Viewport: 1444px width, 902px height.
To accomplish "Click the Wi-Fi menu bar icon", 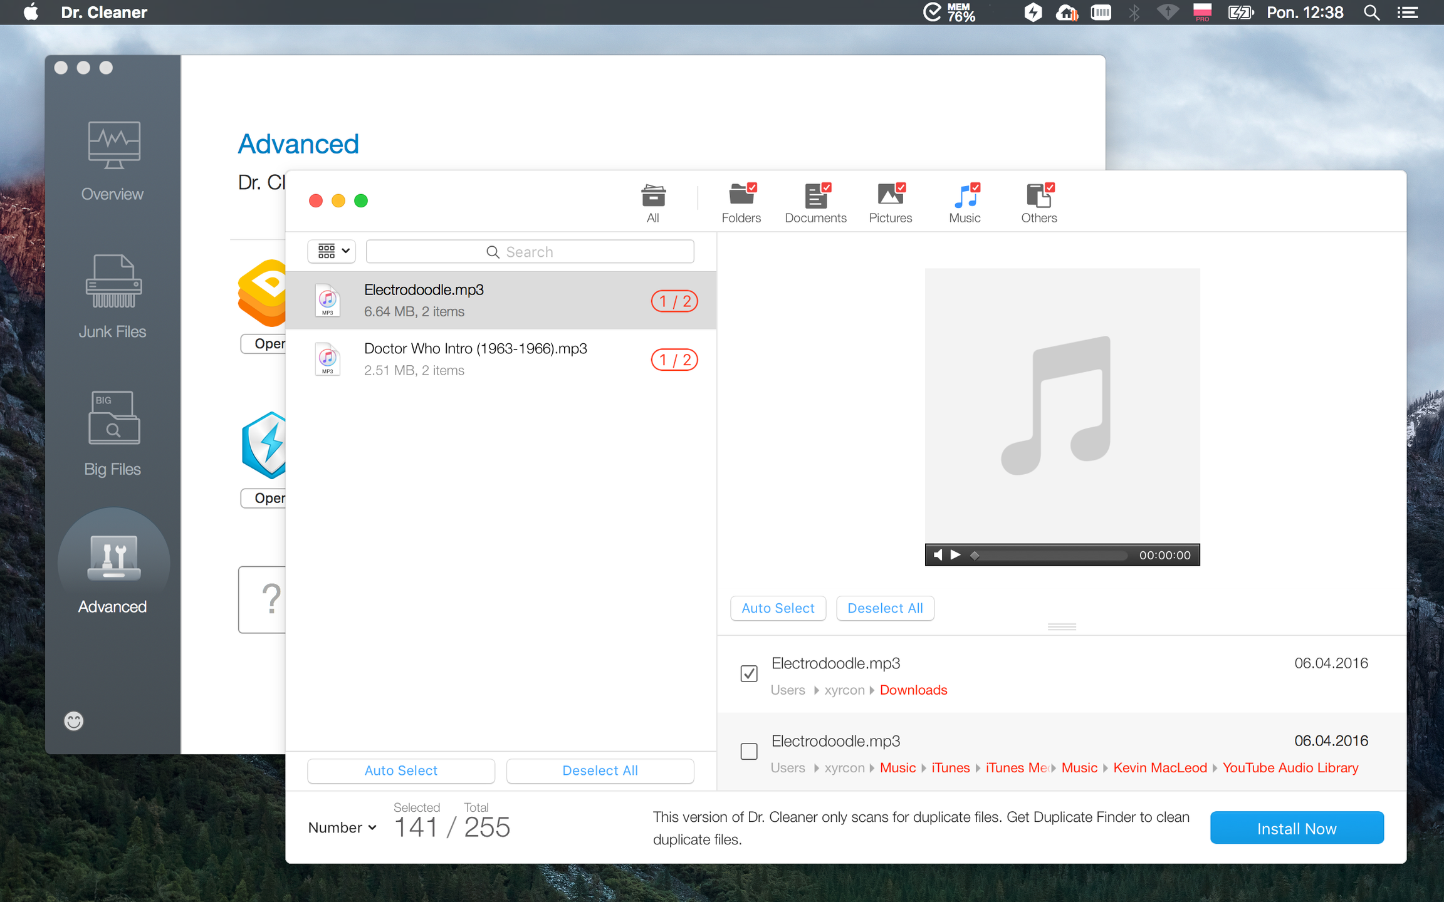I will [x=1167, y=13].
